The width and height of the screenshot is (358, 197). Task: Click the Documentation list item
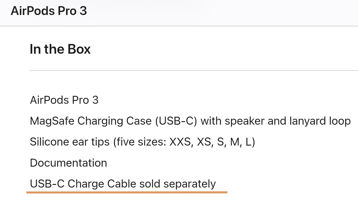coord(69,163)
